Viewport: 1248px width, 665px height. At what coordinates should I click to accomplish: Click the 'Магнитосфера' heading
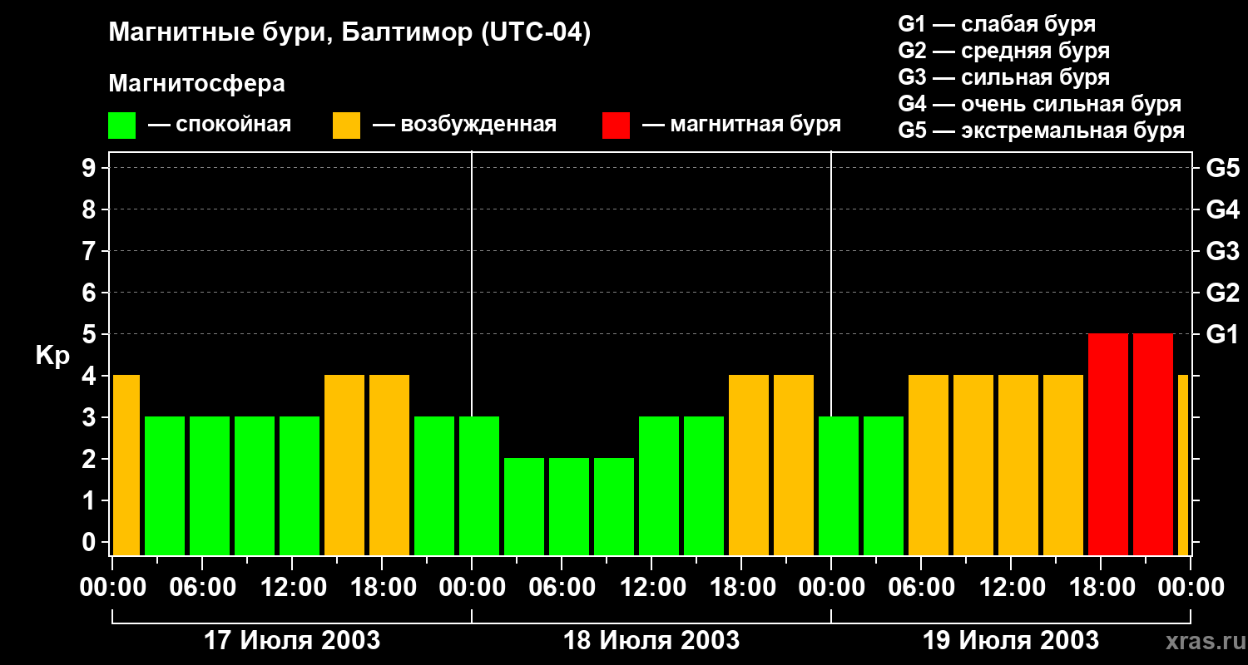tap(197, 84)
